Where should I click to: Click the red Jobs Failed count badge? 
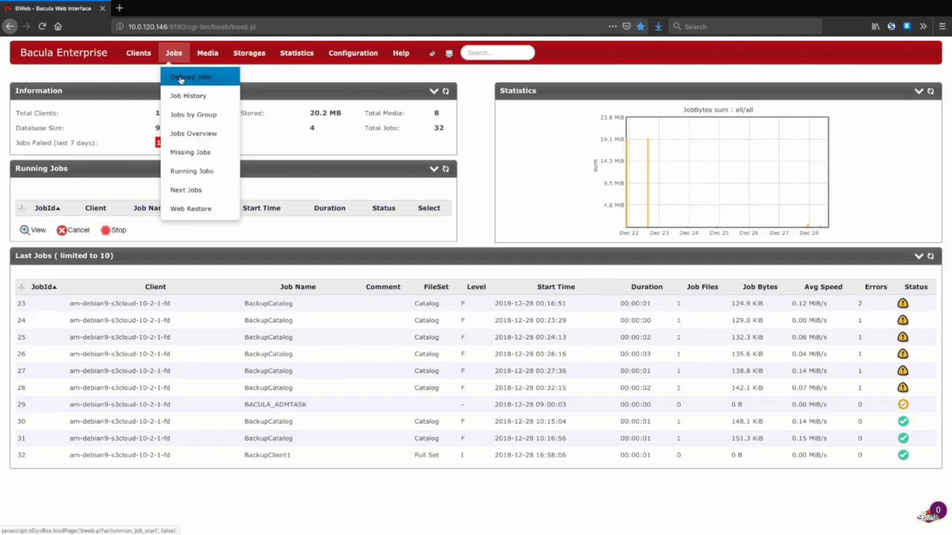(x=158, y=143)
